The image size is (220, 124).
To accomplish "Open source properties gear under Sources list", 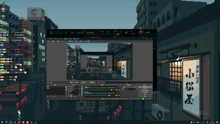I will pos(71,96).
